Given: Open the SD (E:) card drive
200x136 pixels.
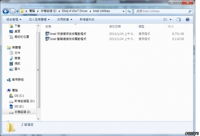Looking at the screenshot, I should [19, 106].
